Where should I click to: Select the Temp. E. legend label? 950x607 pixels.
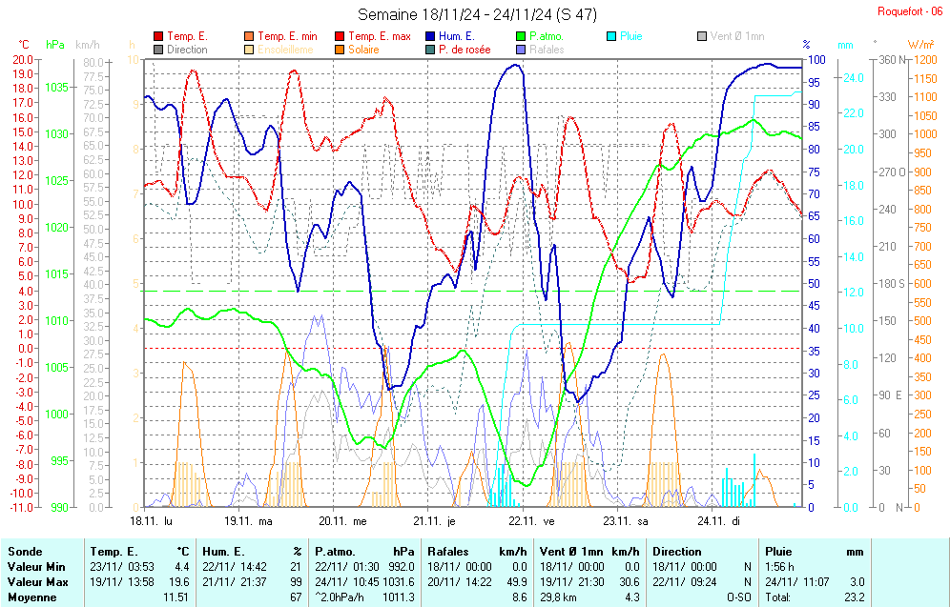click(x=187, y=36)
